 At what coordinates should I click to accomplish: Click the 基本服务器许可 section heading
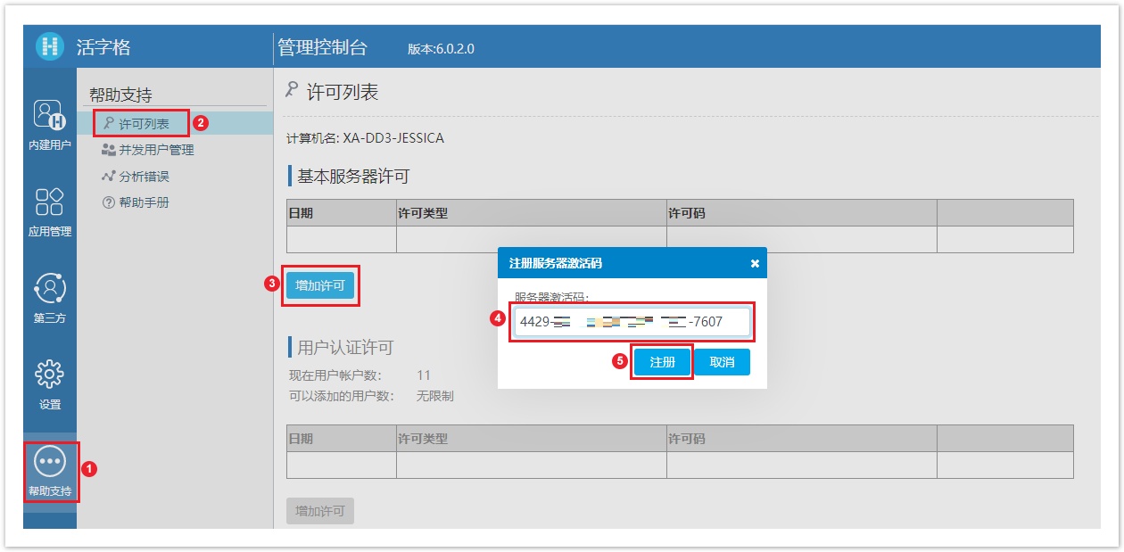pos(353,176)
